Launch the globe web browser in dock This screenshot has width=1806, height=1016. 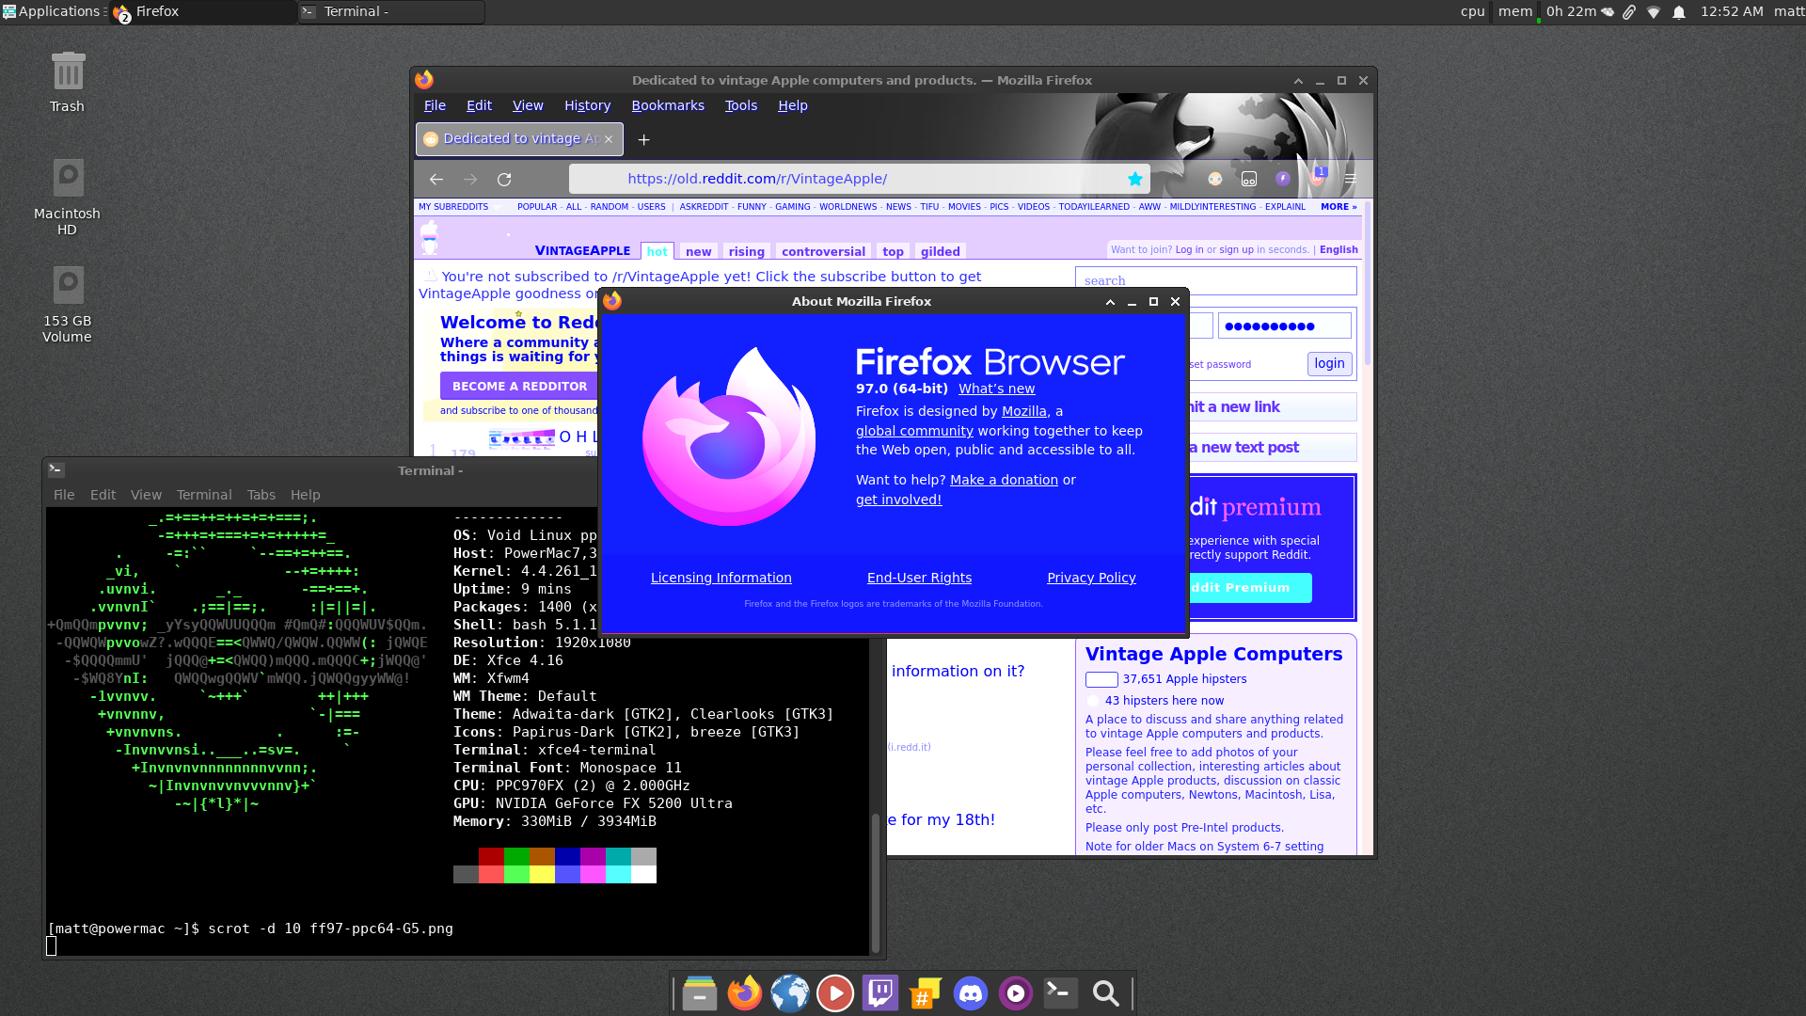789,993
